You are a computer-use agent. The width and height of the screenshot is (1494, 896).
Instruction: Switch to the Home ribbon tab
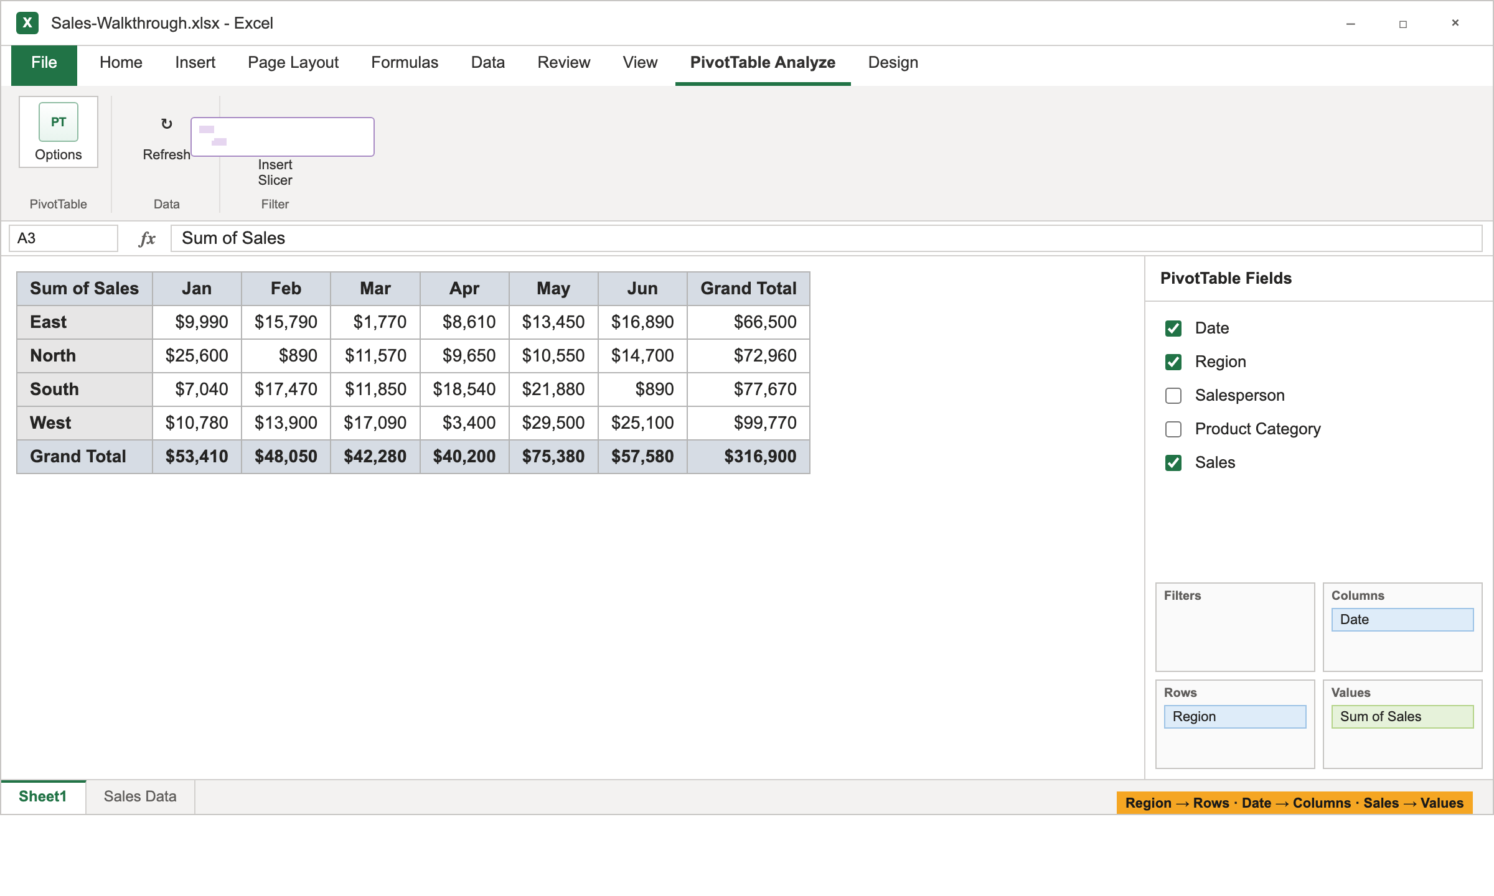[x=121, y=63]
